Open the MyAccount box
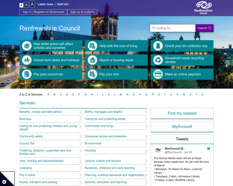This screenshot has height=186, width=233. (182, 127)
